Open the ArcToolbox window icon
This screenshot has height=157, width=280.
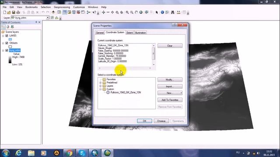click(78, 12)
